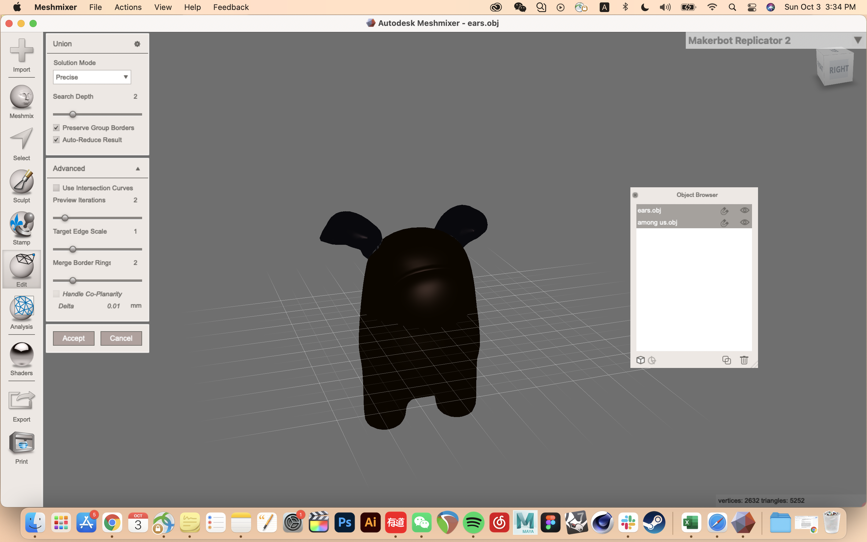Click the Delta 0.01 value field
867x542 pixels.
pyautogui.click(x=113, y=306)
